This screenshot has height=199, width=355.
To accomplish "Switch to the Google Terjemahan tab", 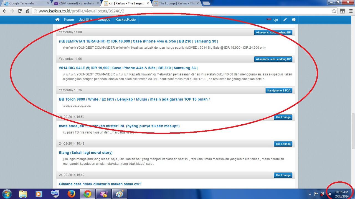I will click(x=25, y=3).
